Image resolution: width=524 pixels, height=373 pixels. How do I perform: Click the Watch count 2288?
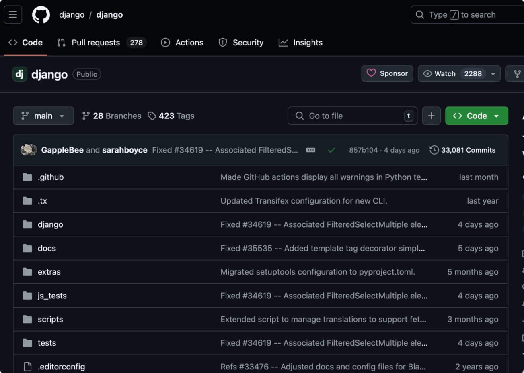pyautogui.click(x=473, y=73)
